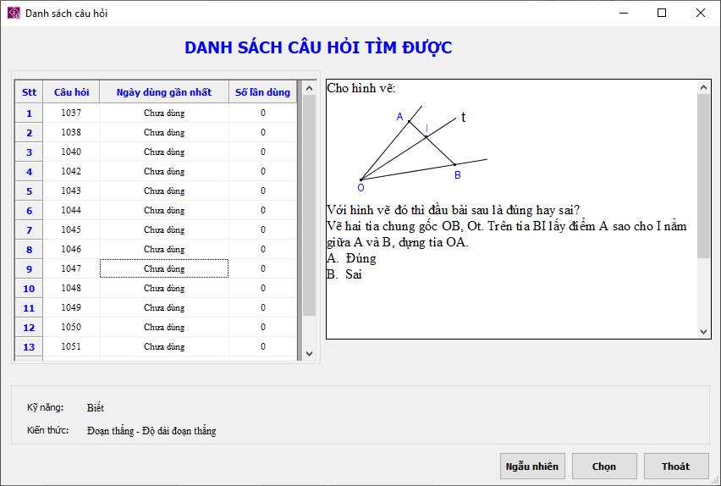Select row number 12 header
This screenshot has height=486, width=721.
point(29,327)
